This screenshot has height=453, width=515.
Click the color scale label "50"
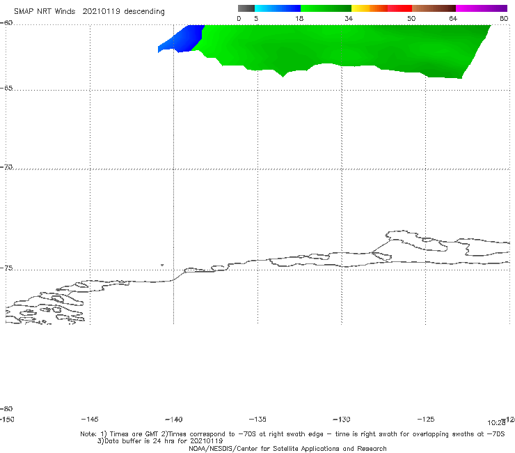click(411, 19)
